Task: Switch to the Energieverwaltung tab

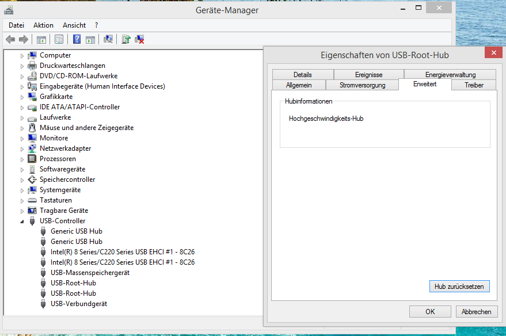Action: click(x=450, y=74)
